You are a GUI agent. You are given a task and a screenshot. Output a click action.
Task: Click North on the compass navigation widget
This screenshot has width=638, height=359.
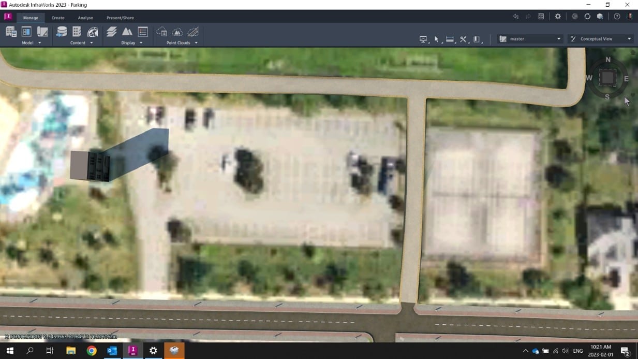[608, 60]
